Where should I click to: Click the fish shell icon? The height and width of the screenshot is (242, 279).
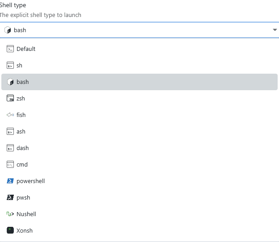(x=10, y=115)
